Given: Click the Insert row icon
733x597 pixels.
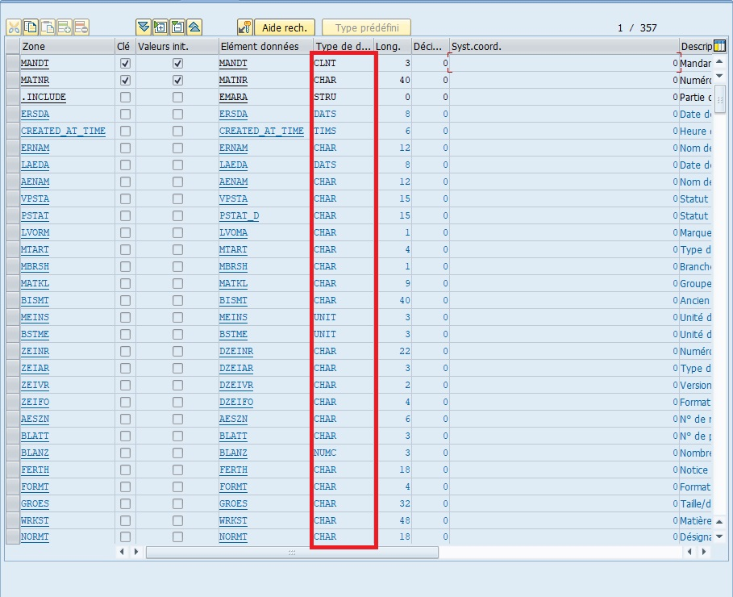Looking at the screenshot, I should [x=65, y=27].
